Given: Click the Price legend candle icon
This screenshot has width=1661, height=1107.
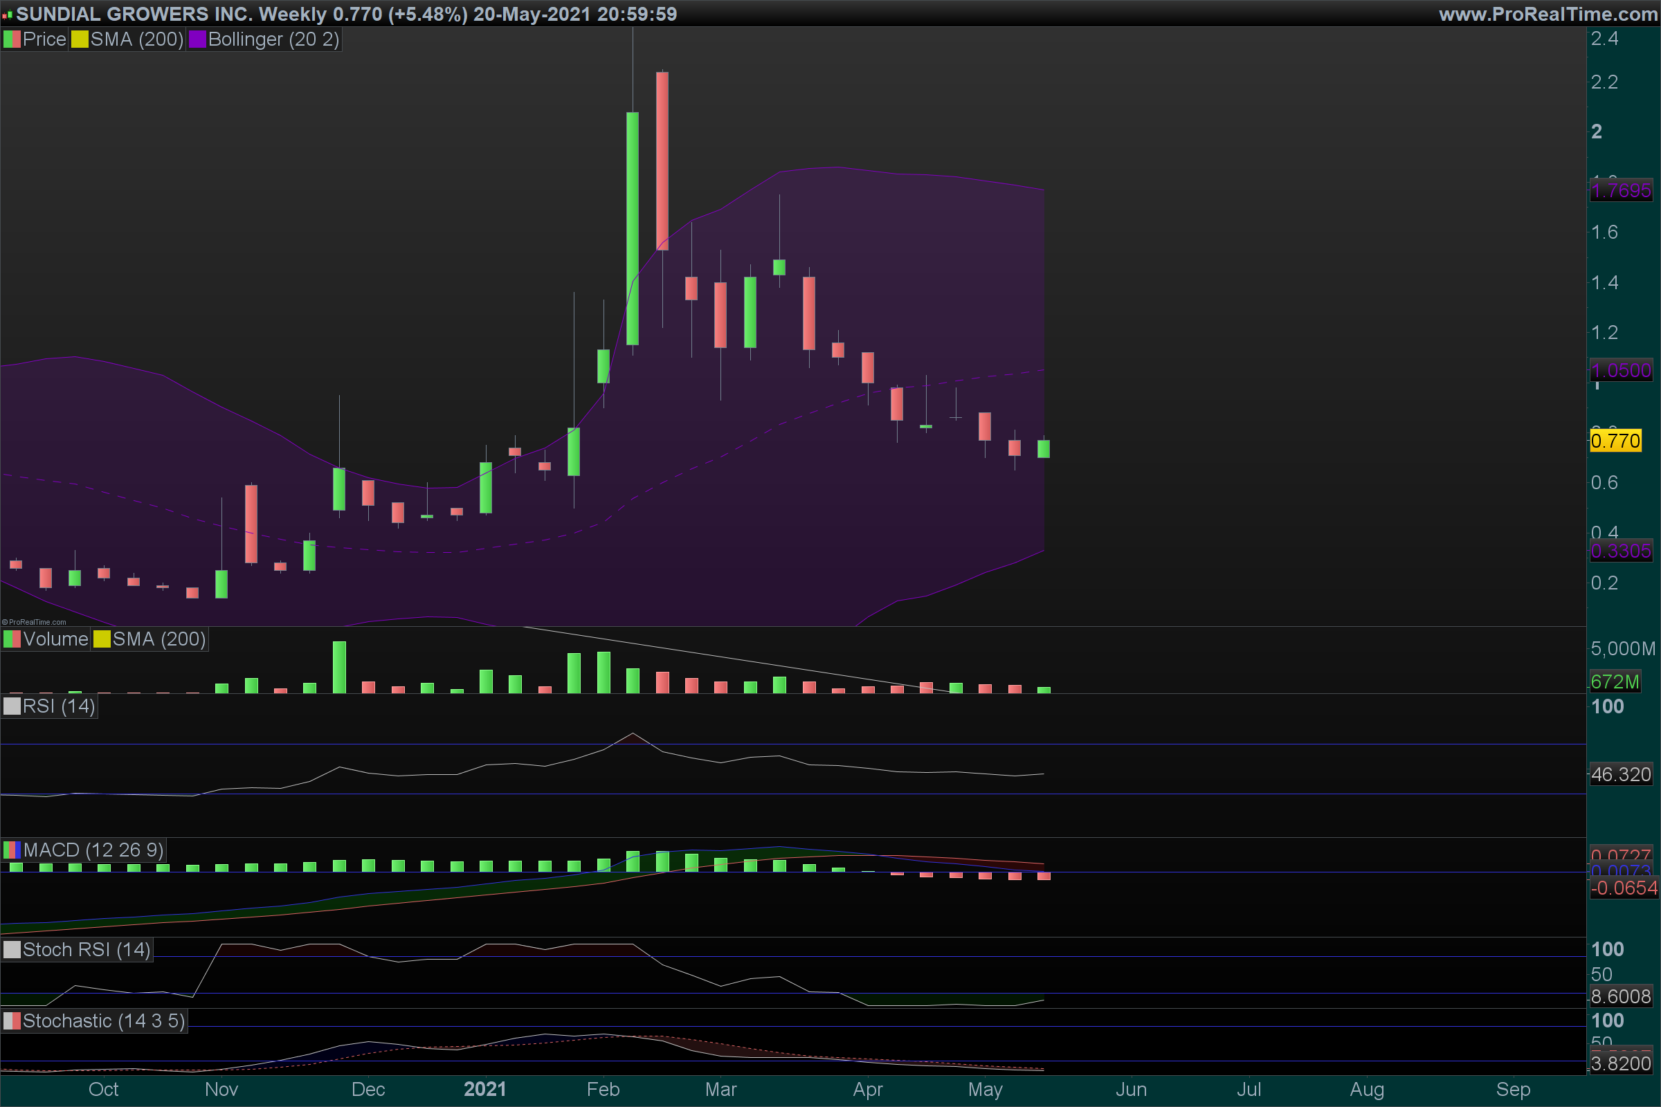Looking at the screenshot, I should 12,39.
